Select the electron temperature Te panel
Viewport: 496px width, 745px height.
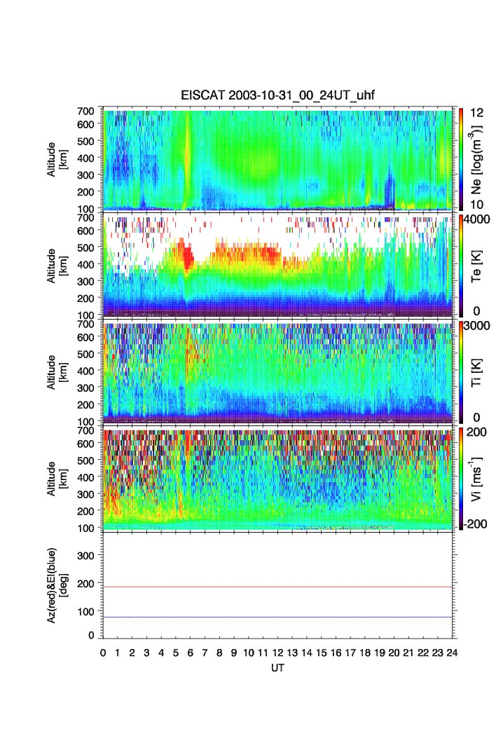click(277, 266)
